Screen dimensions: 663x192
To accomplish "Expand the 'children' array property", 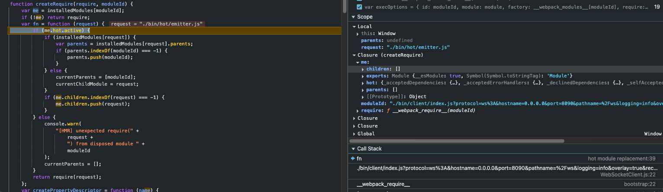I will (363, 69).
